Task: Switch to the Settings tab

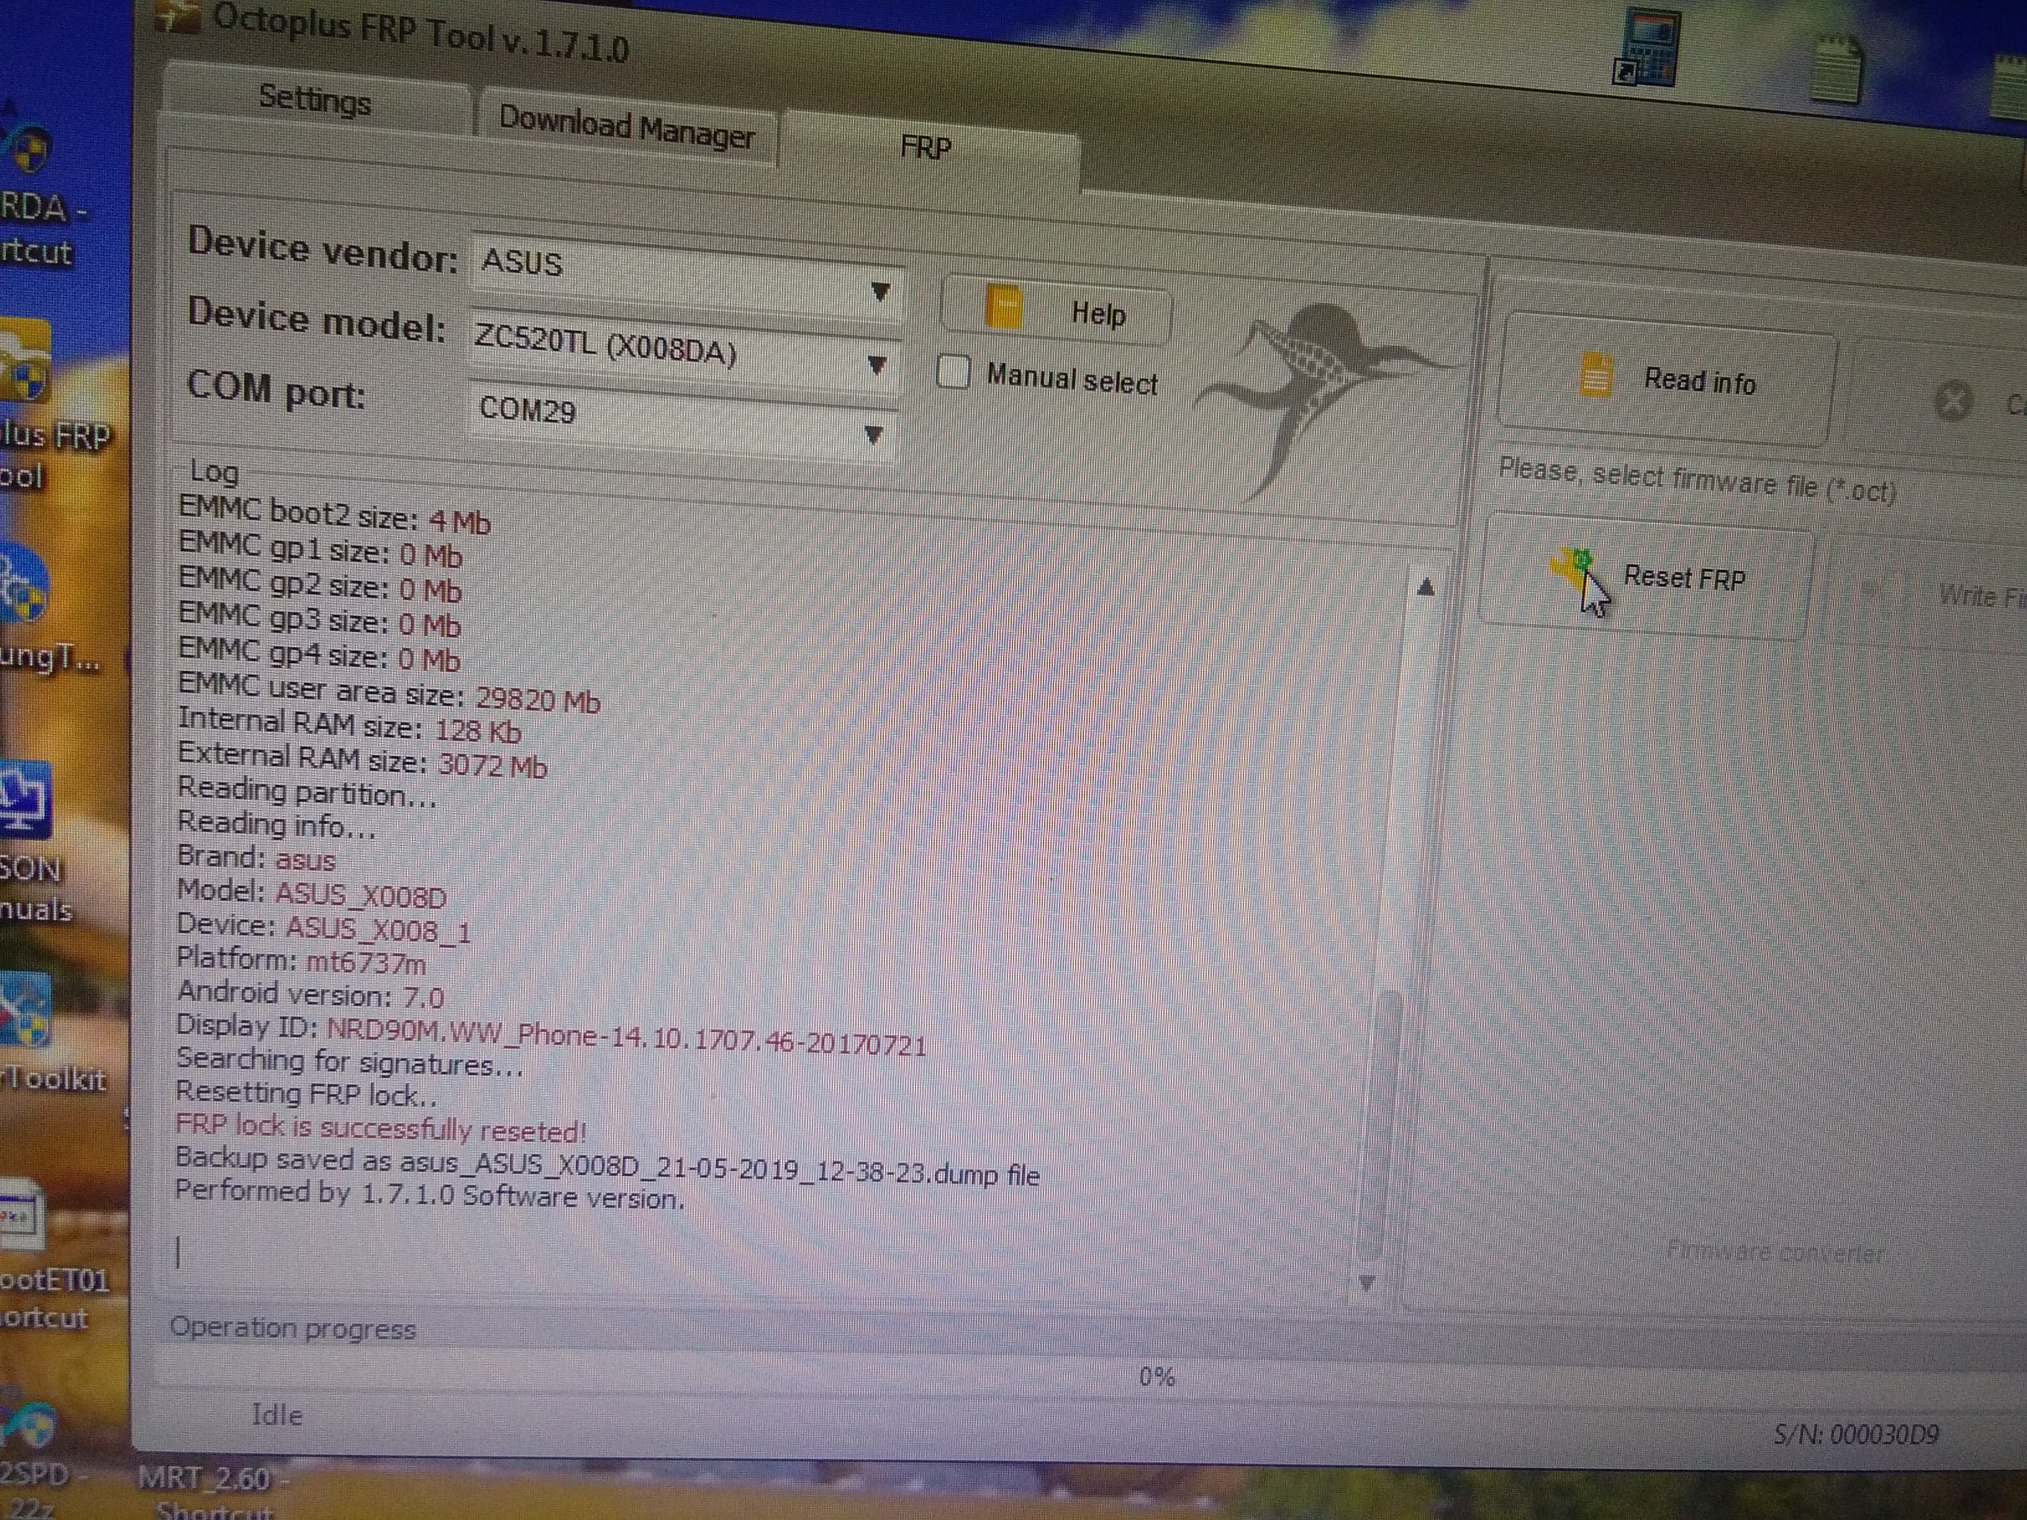Action: click(x=314, y=99)
